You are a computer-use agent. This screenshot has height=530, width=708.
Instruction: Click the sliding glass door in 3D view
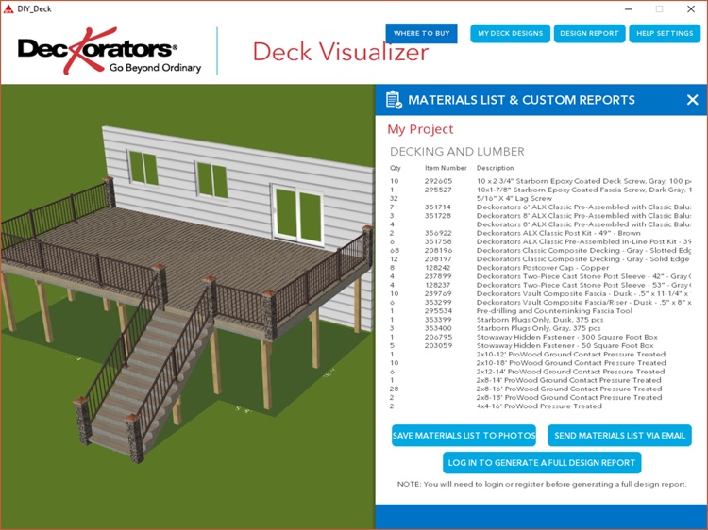298,216
